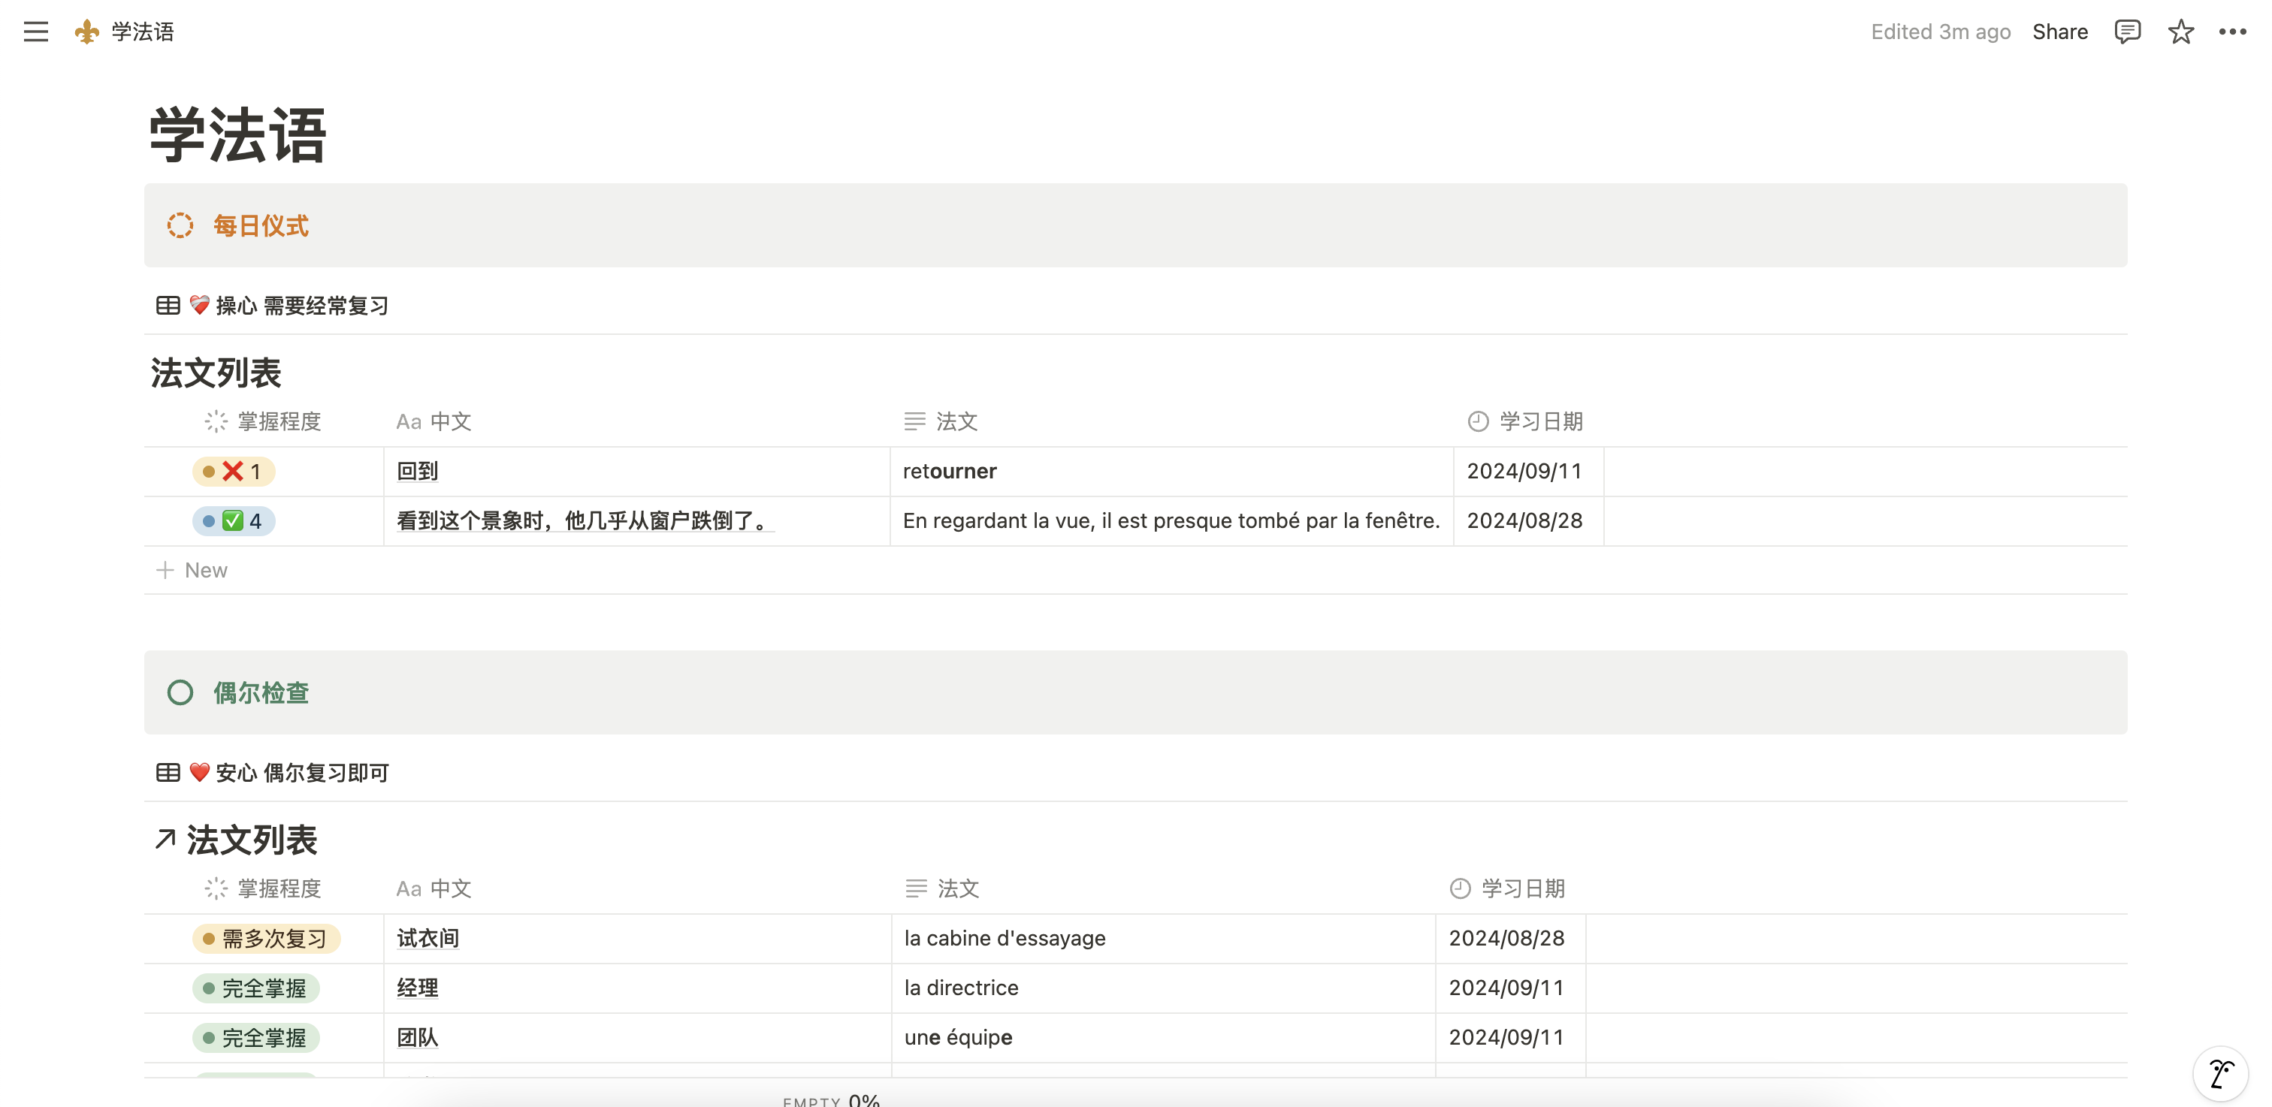This screenshot has height=1107, width=2272.
Task: Click the fleur-de-lis page icon in breadcrumb
Action: 86,32
